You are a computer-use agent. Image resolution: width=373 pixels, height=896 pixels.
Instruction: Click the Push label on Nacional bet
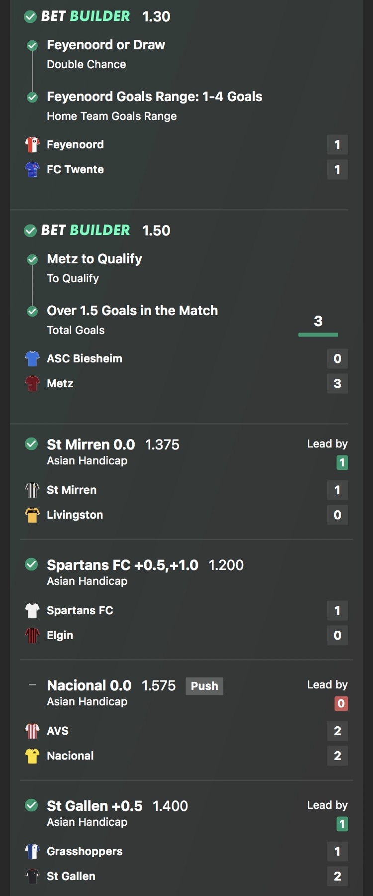coord(204,686)
